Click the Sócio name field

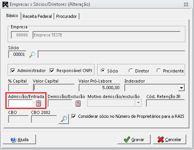click(112, 54)
